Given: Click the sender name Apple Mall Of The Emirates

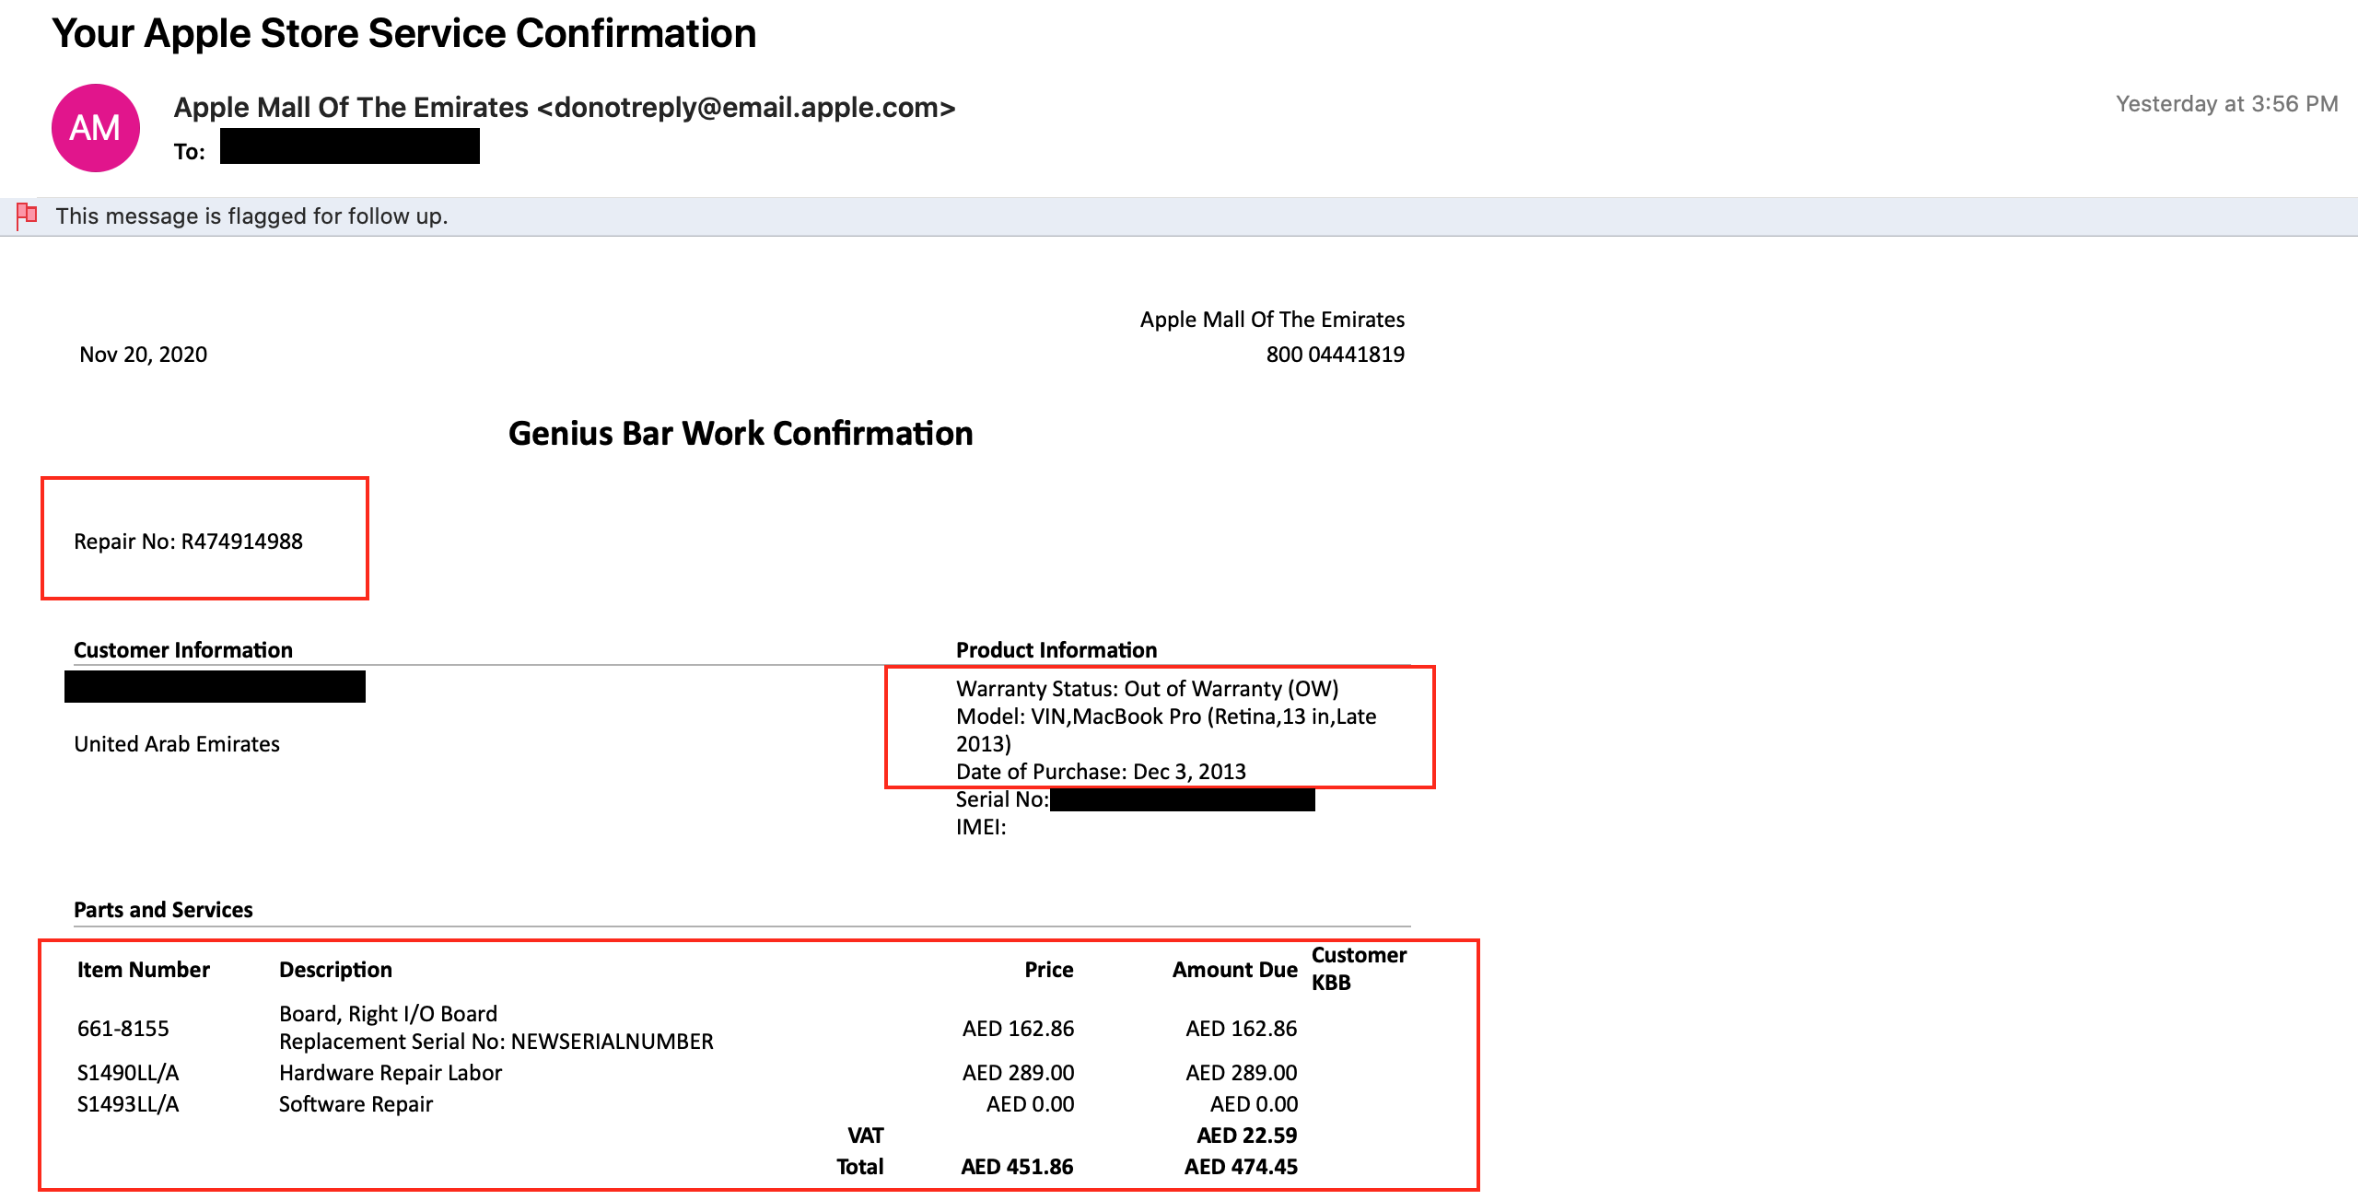Looking at the screenshot, I should 351,108.
